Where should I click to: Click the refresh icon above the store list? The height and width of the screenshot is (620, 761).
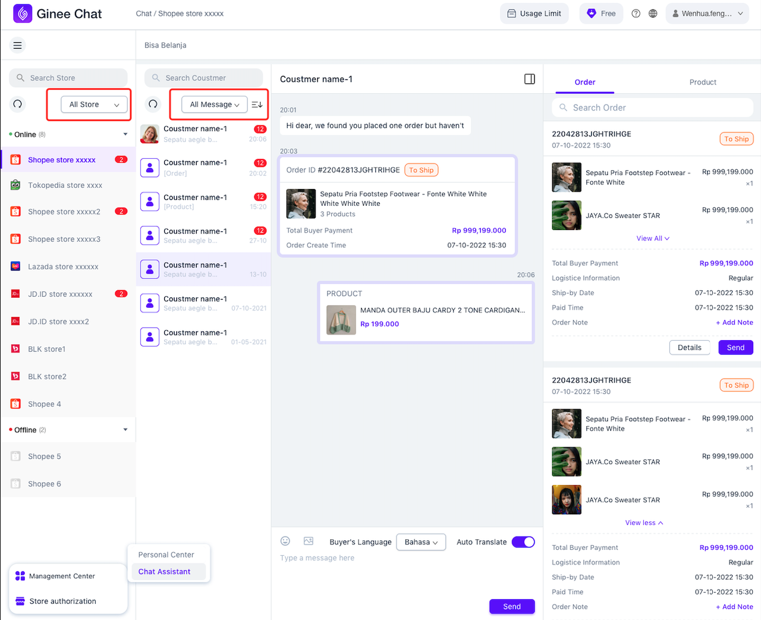pos(17,104)
